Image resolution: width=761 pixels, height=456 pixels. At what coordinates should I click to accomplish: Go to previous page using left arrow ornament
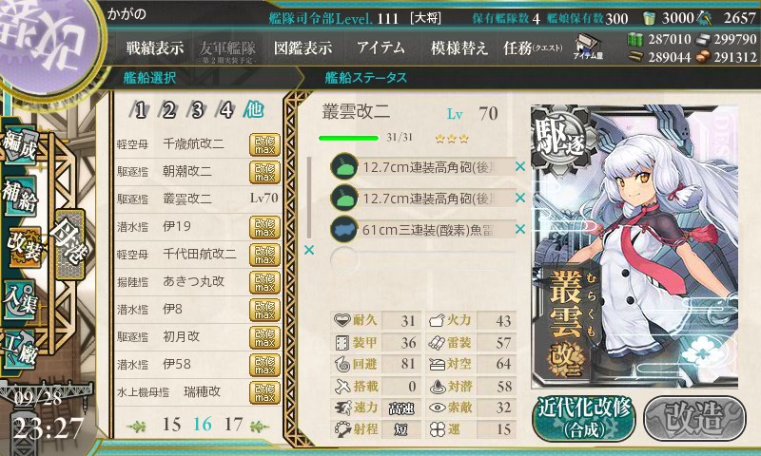click(137, 427)
